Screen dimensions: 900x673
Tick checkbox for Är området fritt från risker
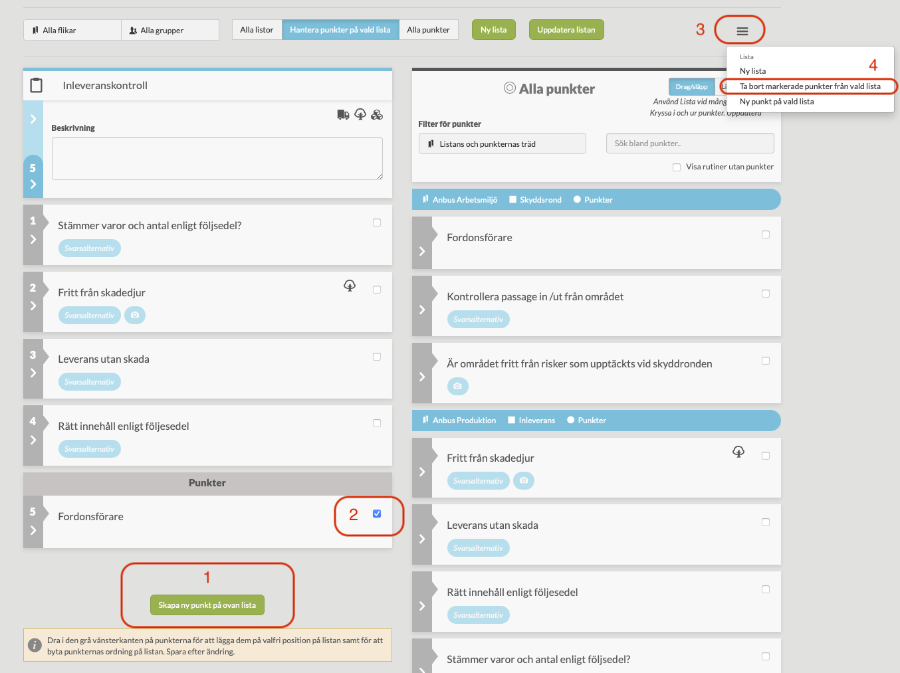click(766, 361)
